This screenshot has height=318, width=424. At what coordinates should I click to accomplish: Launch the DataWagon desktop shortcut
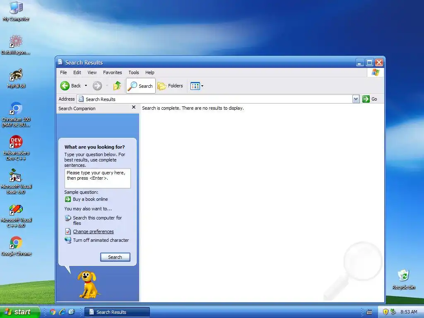[x=16, y=45]
